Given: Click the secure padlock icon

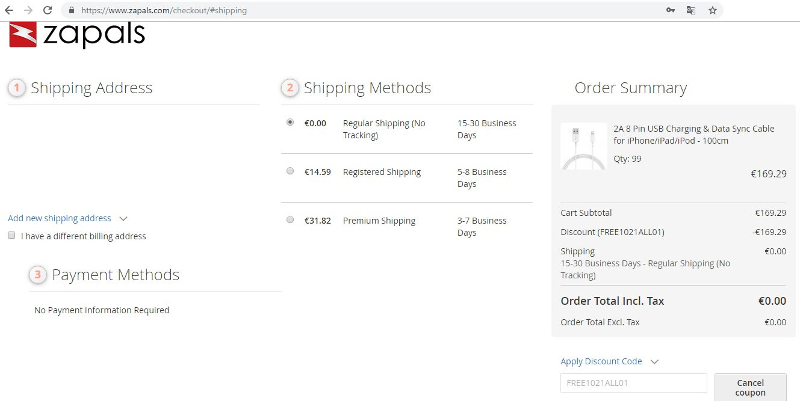Looking at the screenshot, I should (x=72, y=10).
